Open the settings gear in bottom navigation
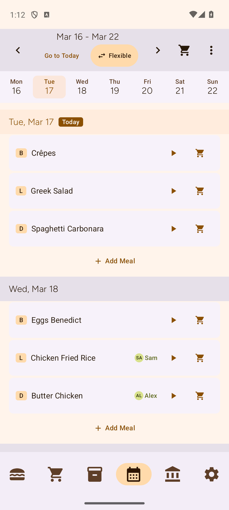Screen dimensions: 229x510 pos(211,474)
